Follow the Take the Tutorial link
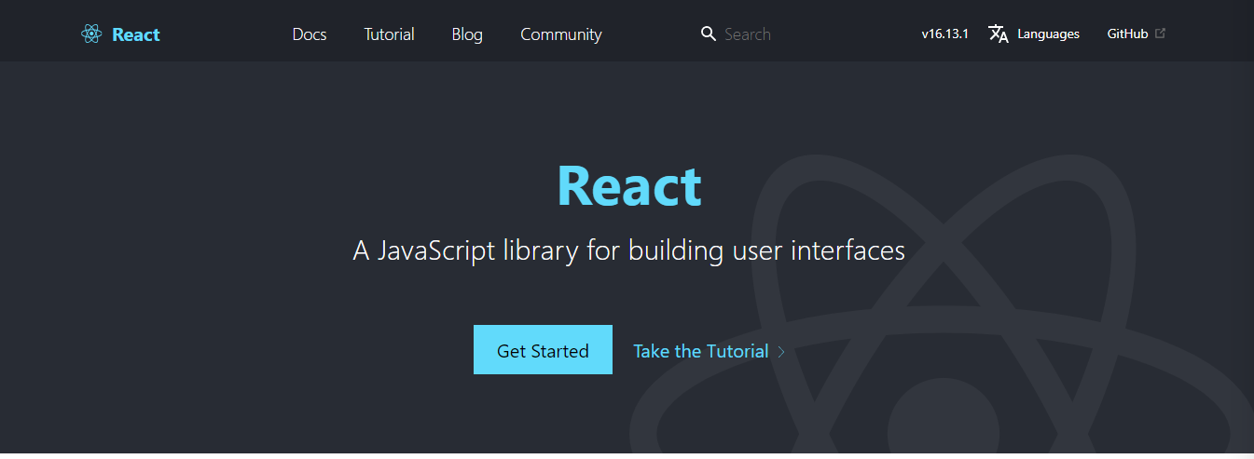 (700, 351)
